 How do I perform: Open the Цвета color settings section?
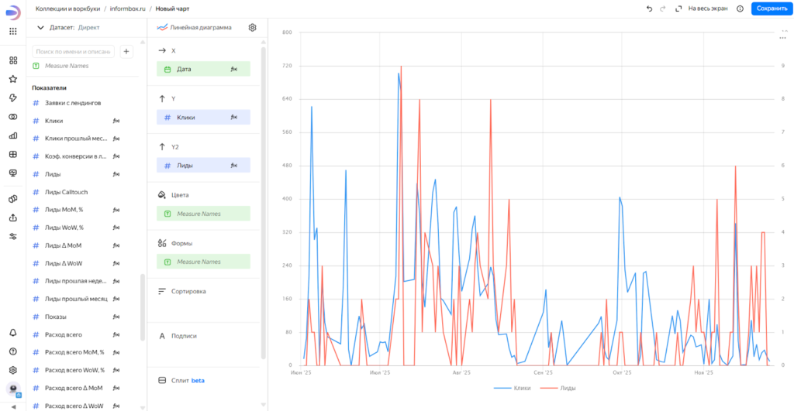click(x=180, y=195)
